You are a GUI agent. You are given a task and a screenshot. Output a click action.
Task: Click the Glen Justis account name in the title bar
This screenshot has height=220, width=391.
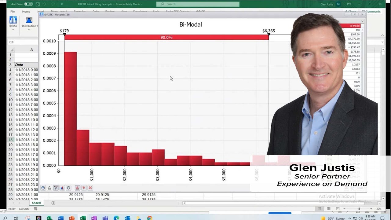[x=327, y=4]
